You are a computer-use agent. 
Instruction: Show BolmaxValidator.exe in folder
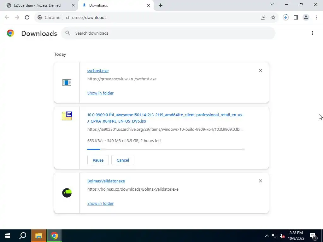[100, 203]
